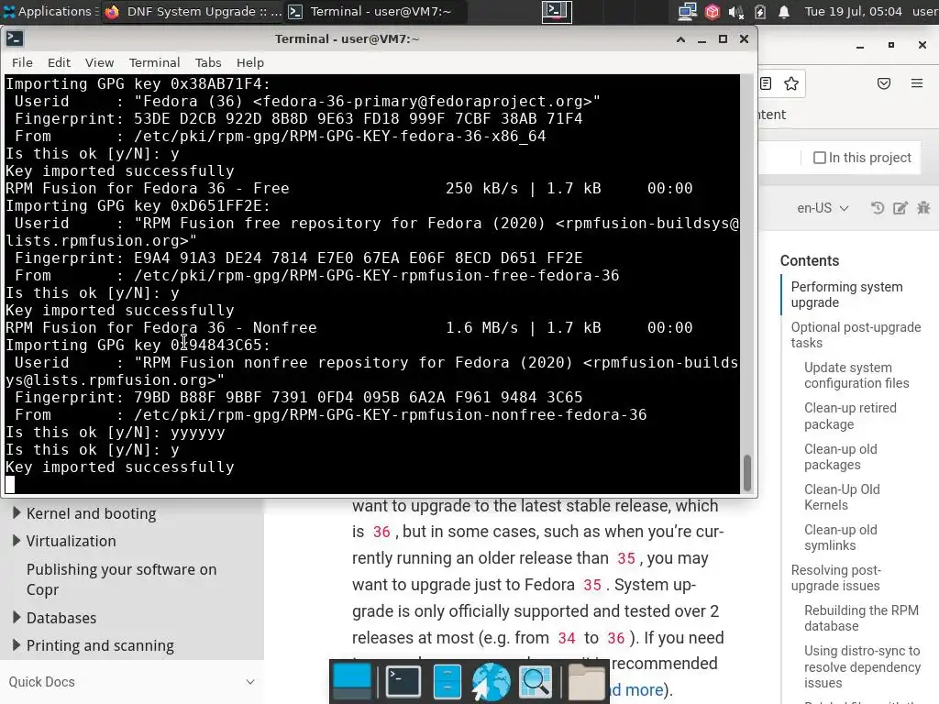Open the Tabs menu in Terminal
The image size is (939, 704).
[208, 62]
